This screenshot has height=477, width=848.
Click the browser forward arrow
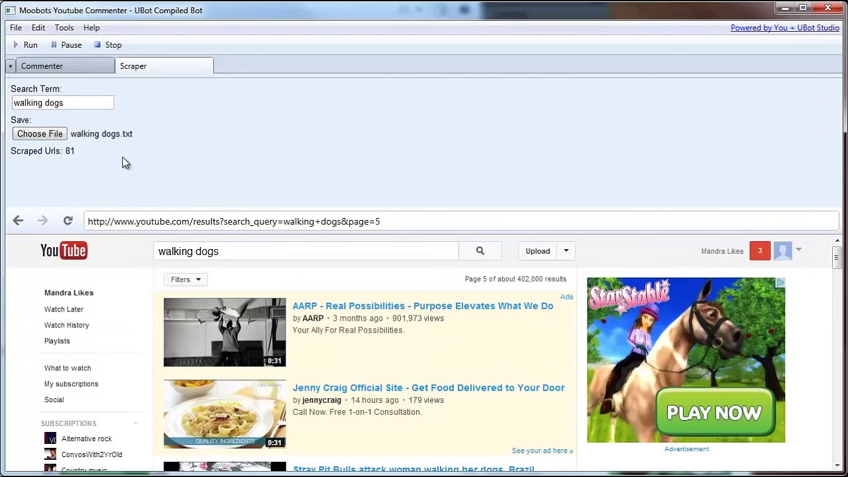[42, 221]
